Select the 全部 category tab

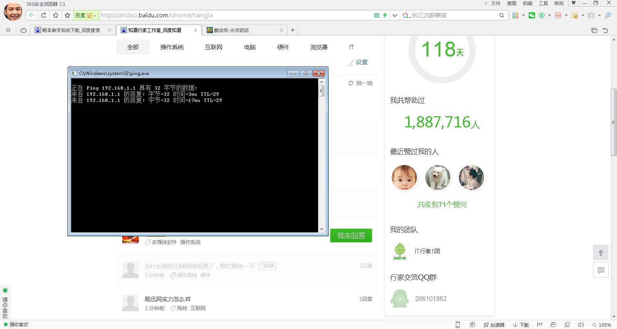coord(133,47)
